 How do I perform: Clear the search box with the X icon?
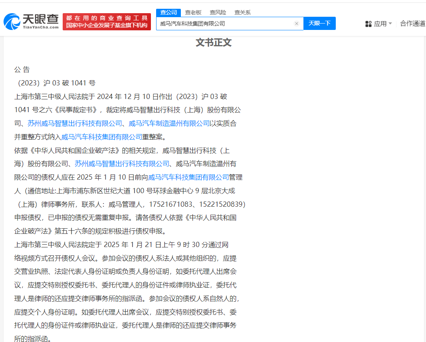(x=297, y=24)
